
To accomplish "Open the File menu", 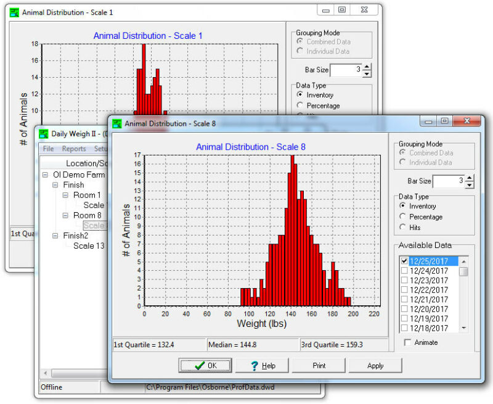I will [x=48, y=149].
